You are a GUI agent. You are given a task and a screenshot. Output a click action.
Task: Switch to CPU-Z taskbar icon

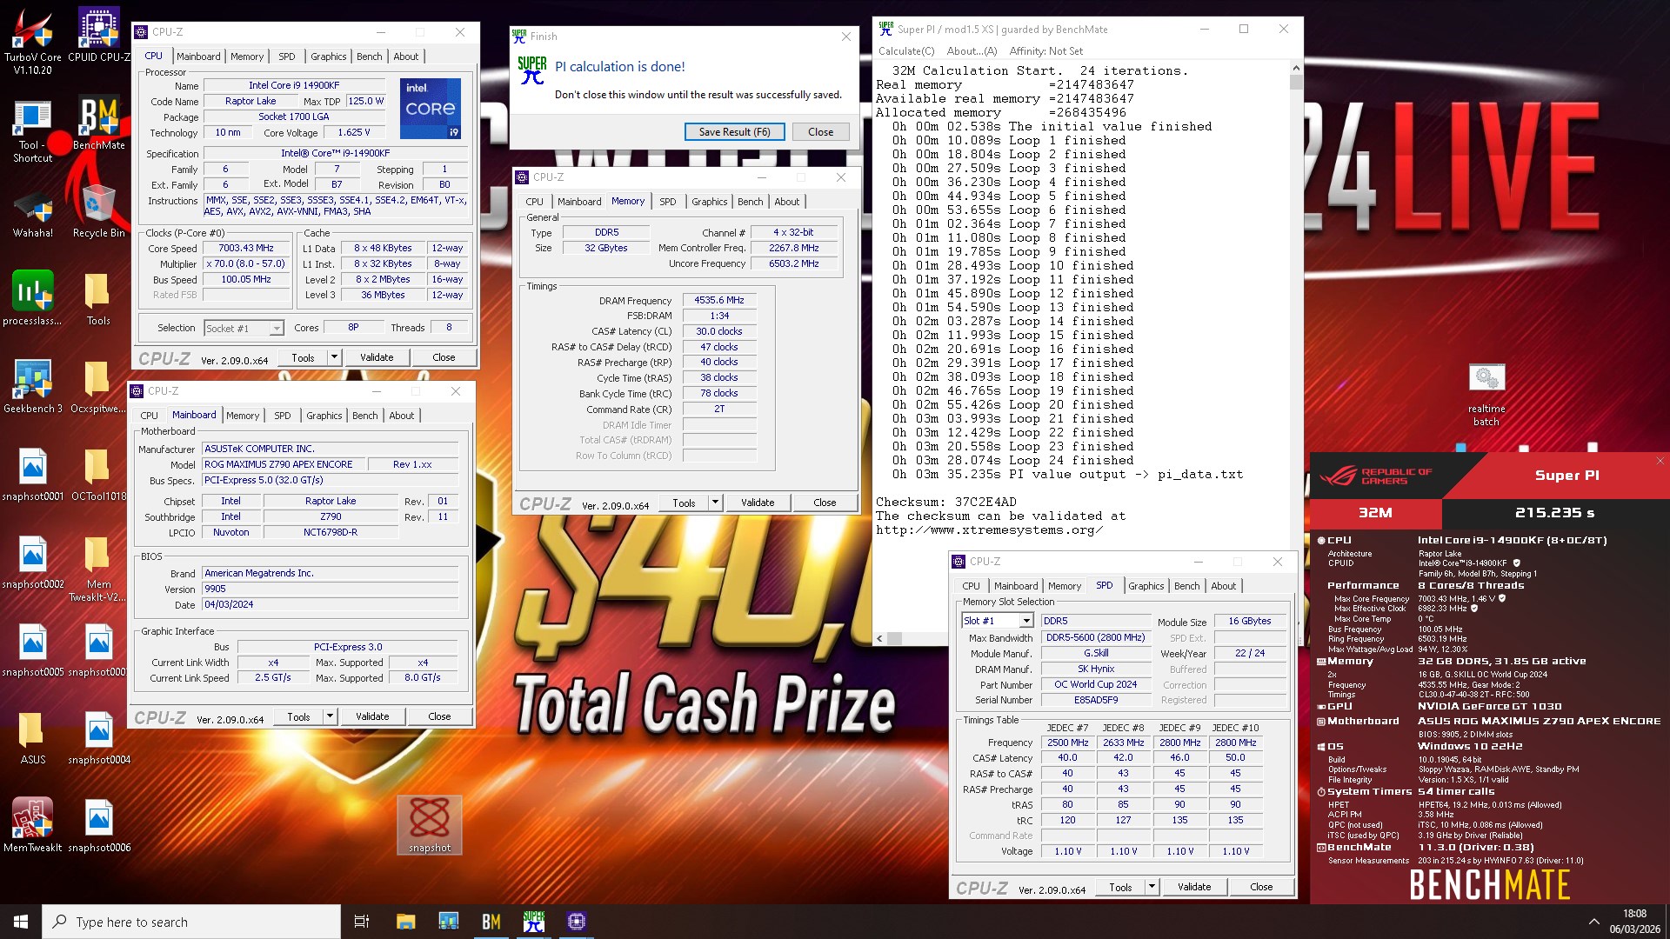[576, 922]
